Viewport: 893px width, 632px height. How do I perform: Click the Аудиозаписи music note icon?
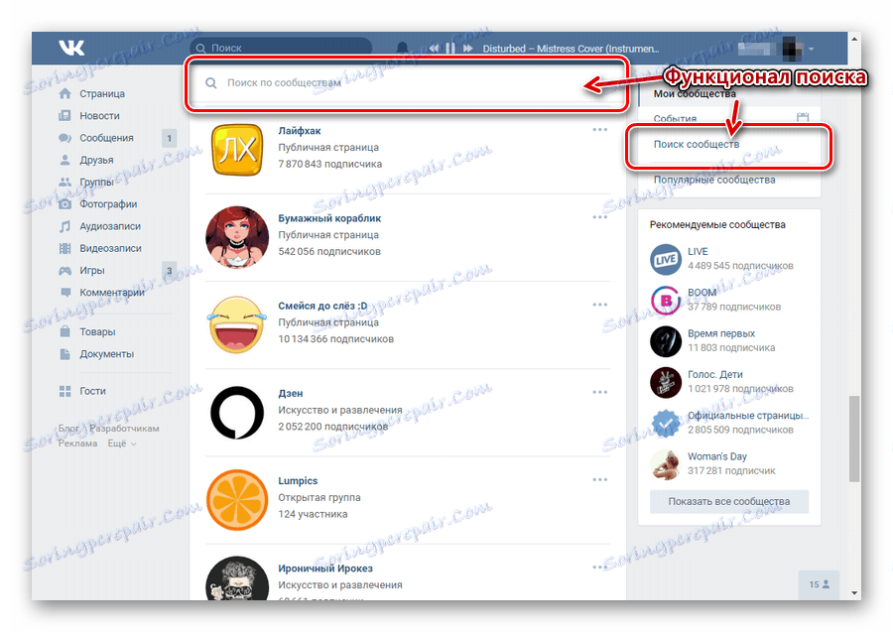(64, 226)
